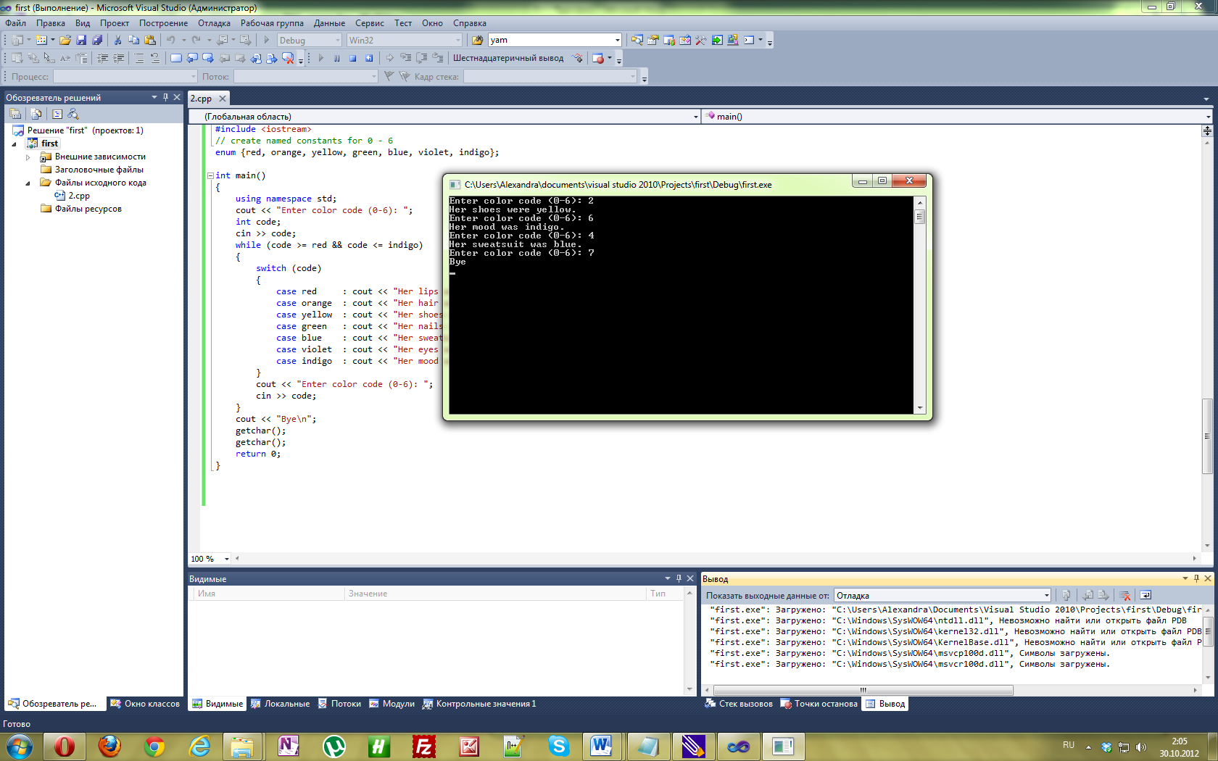Toggle auto-hide pin on Output panel

pyautogui.click(x=1196, y=578)
